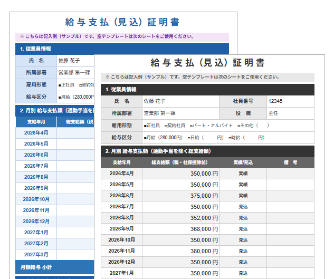Click 月額給与 小計 row in the back sheet
Viewport: 334px width, 279px height.
click(55, 267)
